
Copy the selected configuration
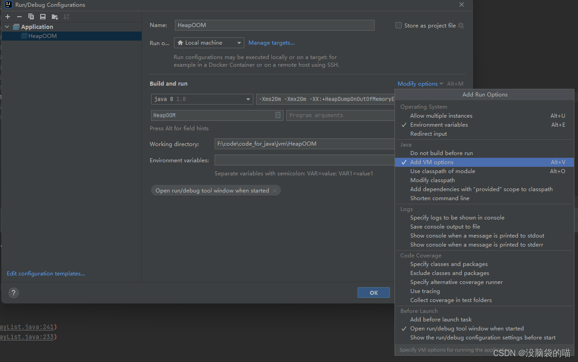pyautogui.click(x=31, y=17)
